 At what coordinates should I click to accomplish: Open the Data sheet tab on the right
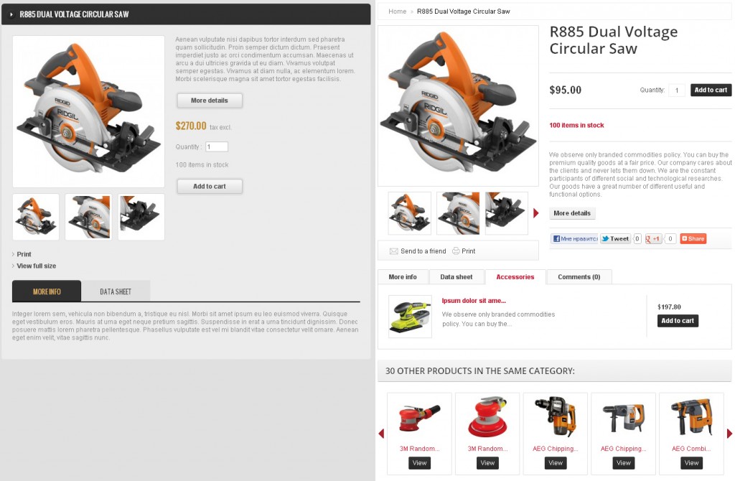(456, 277)
